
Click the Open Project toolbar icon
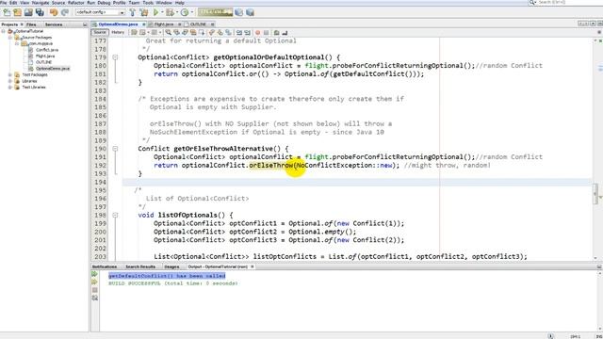click(28, 12)
